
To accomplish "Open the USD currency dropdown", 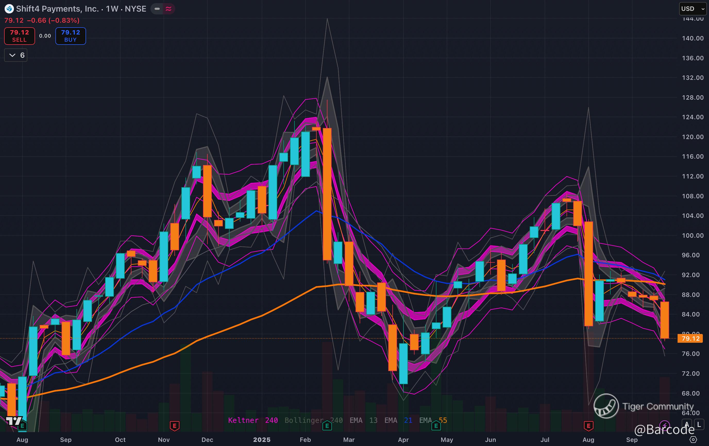I will (693, 8).
